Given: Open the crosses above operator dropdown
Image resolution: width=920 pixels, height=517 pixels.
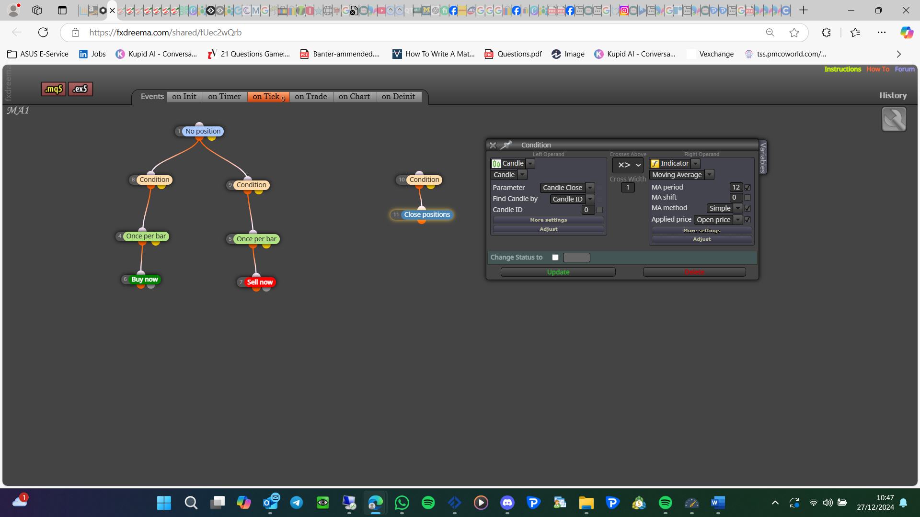Looking at the screenshot, I should [628, 165].
